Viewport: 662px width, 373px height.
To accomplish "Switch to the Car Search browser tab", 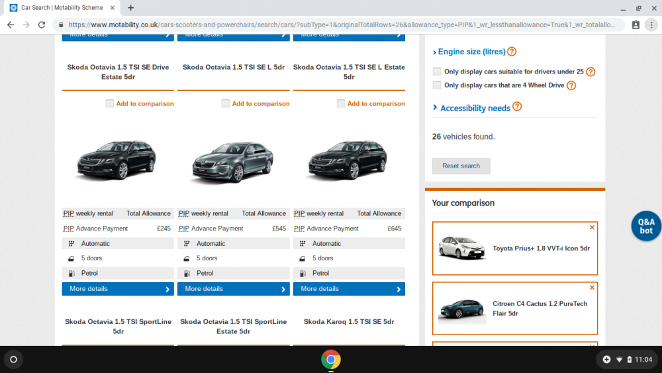I will (62, 7).
